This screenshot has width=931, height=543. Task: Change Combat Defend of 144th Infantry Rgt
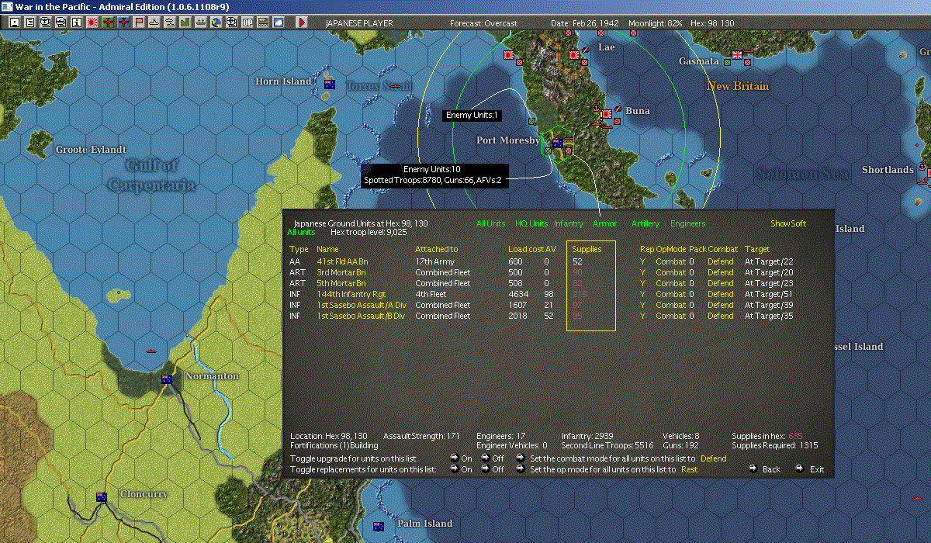[x=720, y=294]
